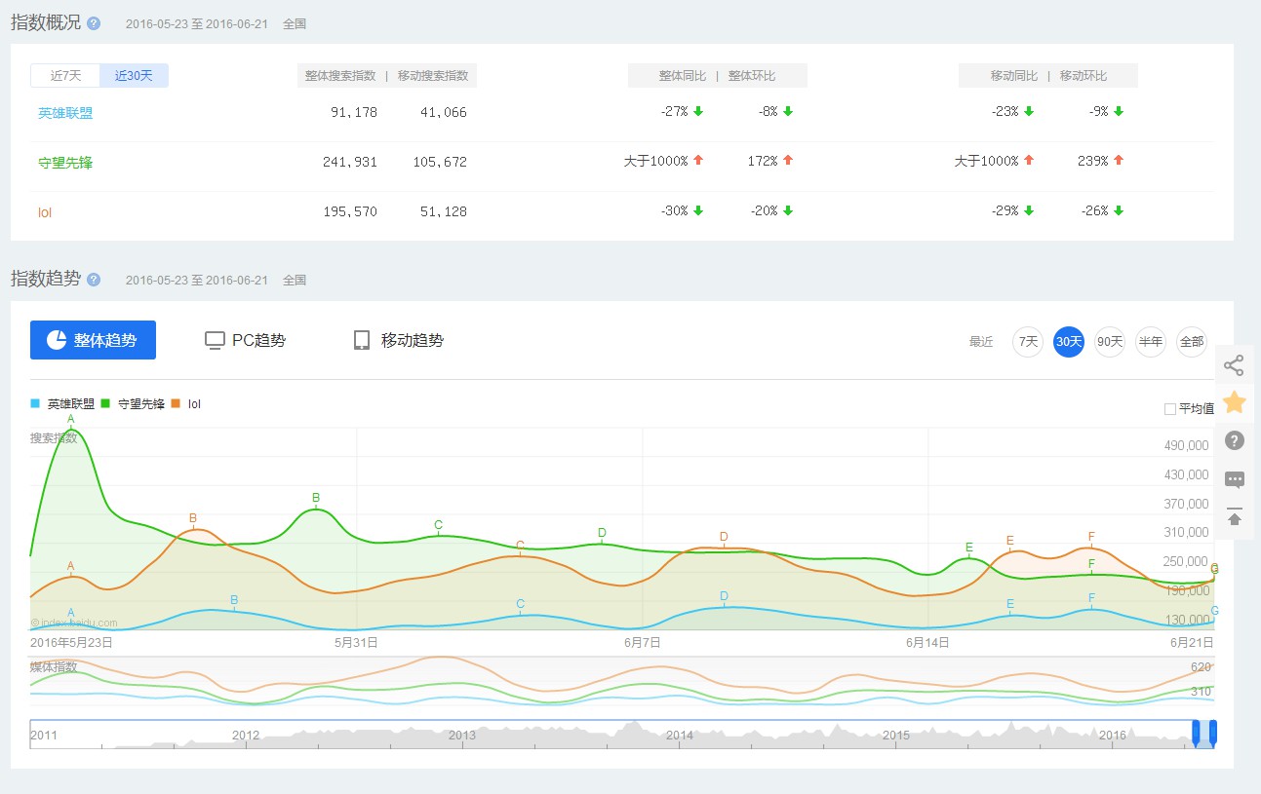Switch to 近7天 tab
Viewport: 1261px width, 794px height.
65,76
